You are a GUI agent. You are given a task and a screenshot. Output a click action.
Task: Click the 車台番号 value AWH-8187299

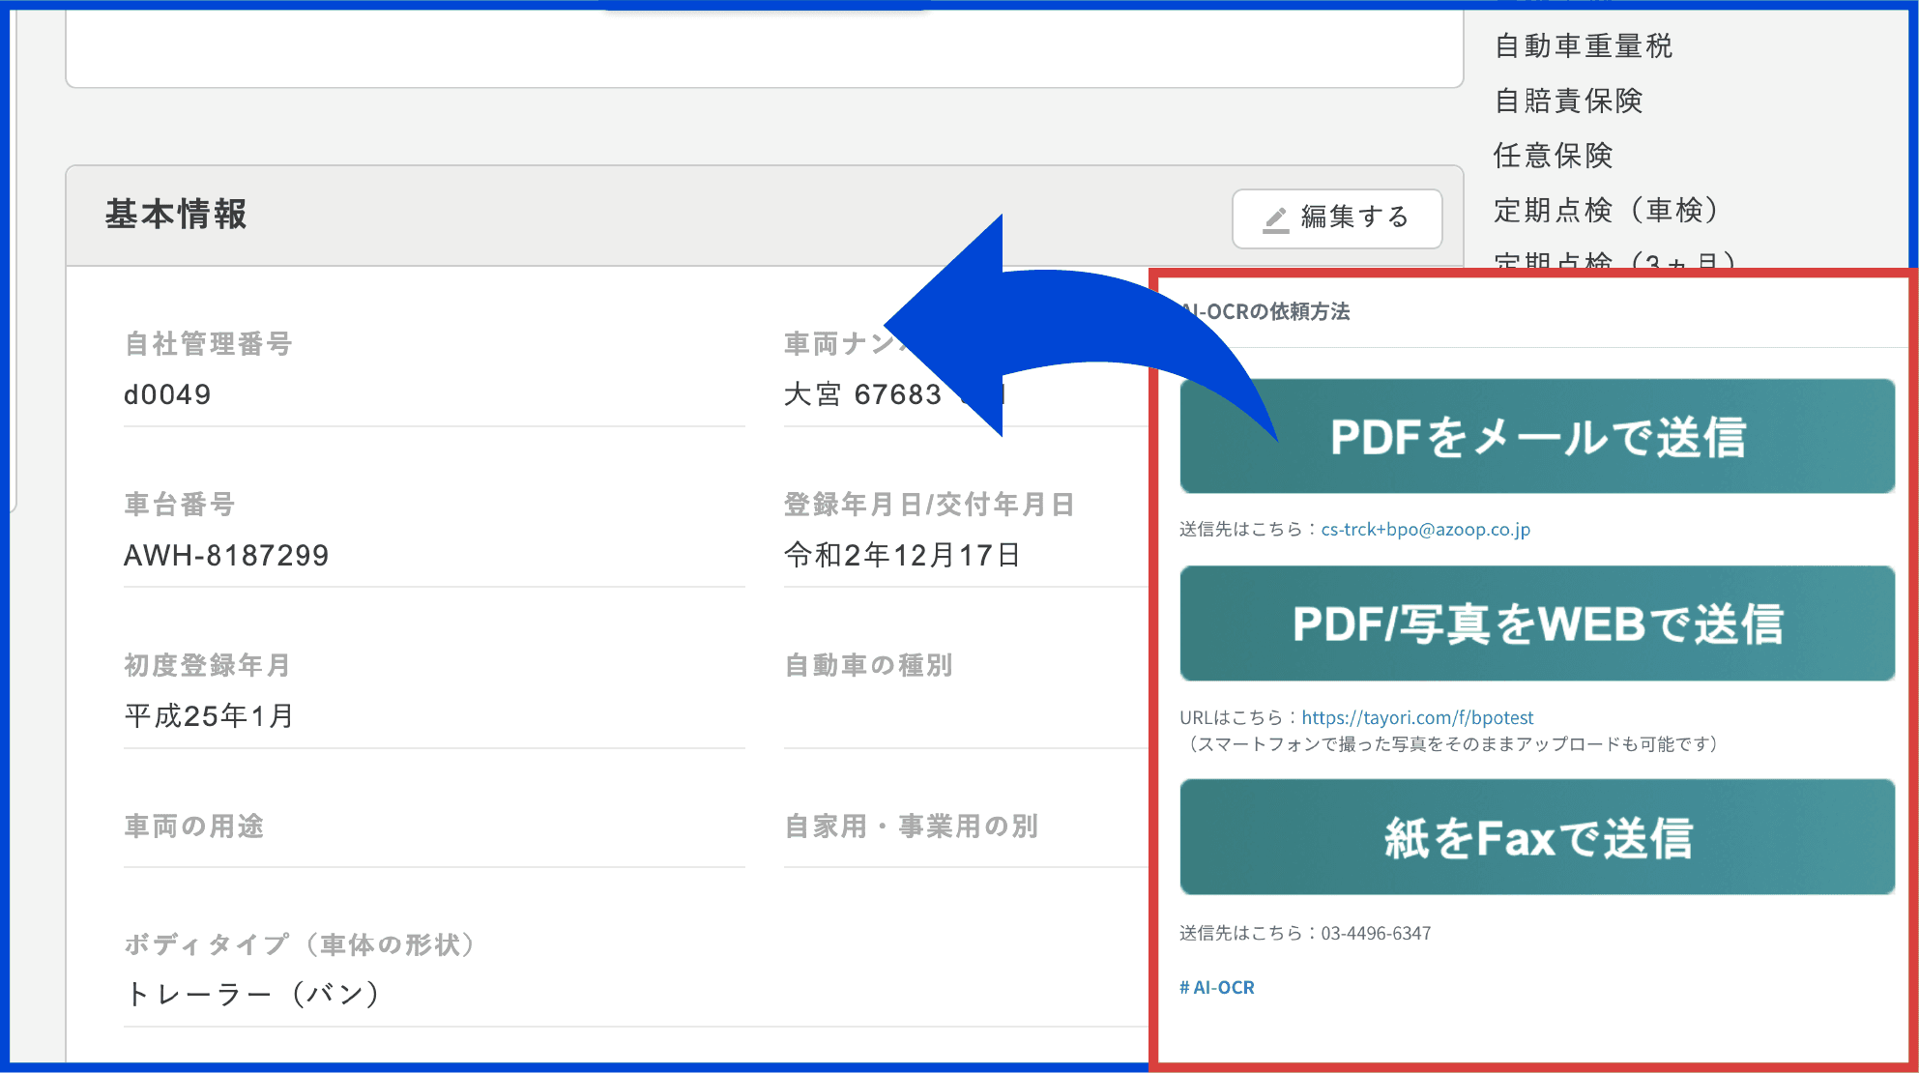[x=226, y=555]
